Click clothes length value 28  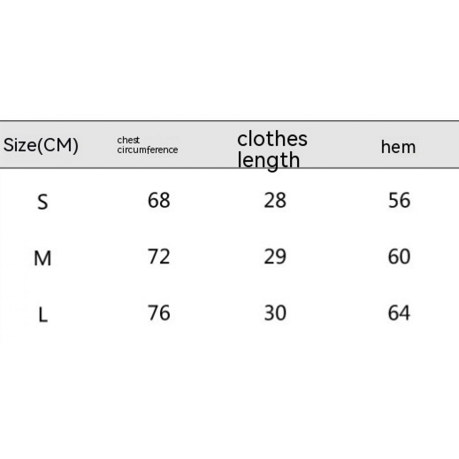[275, 200]
